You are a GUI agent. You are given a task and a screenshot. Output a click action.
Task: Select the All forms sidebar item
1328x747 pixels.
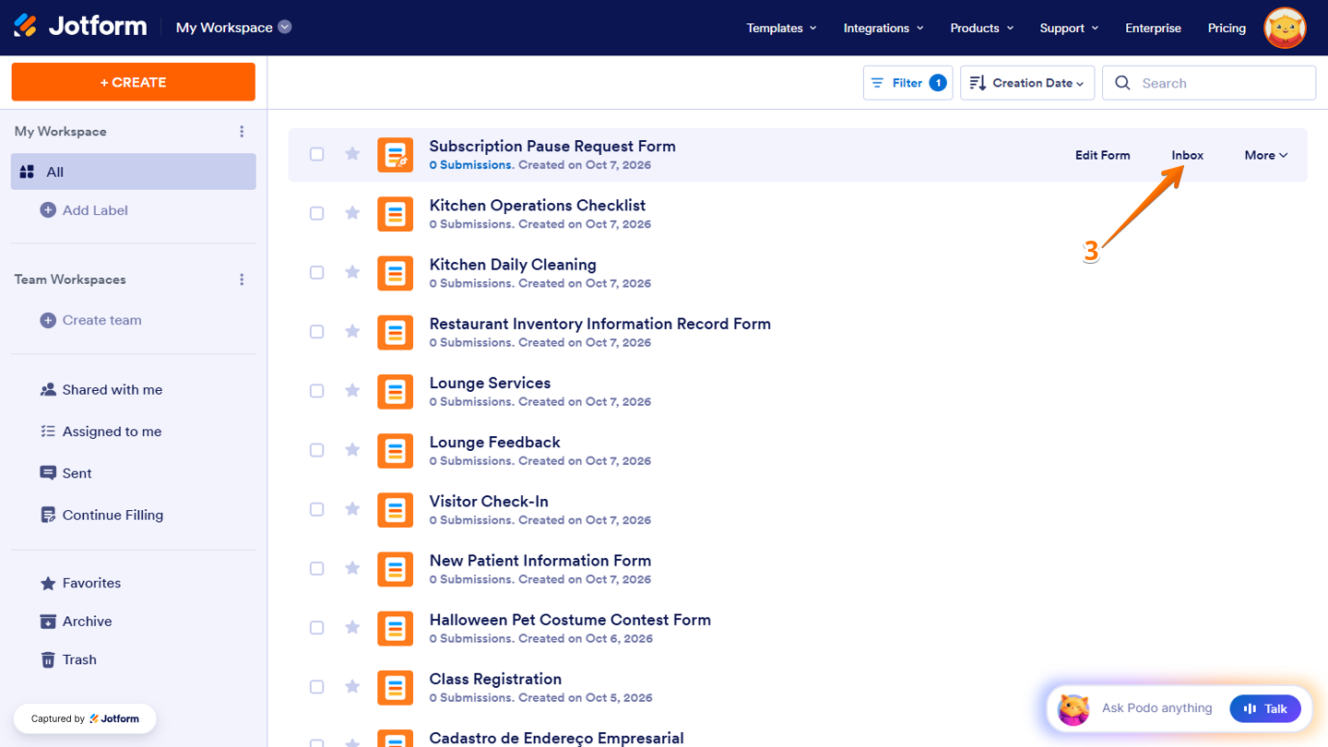134,172
